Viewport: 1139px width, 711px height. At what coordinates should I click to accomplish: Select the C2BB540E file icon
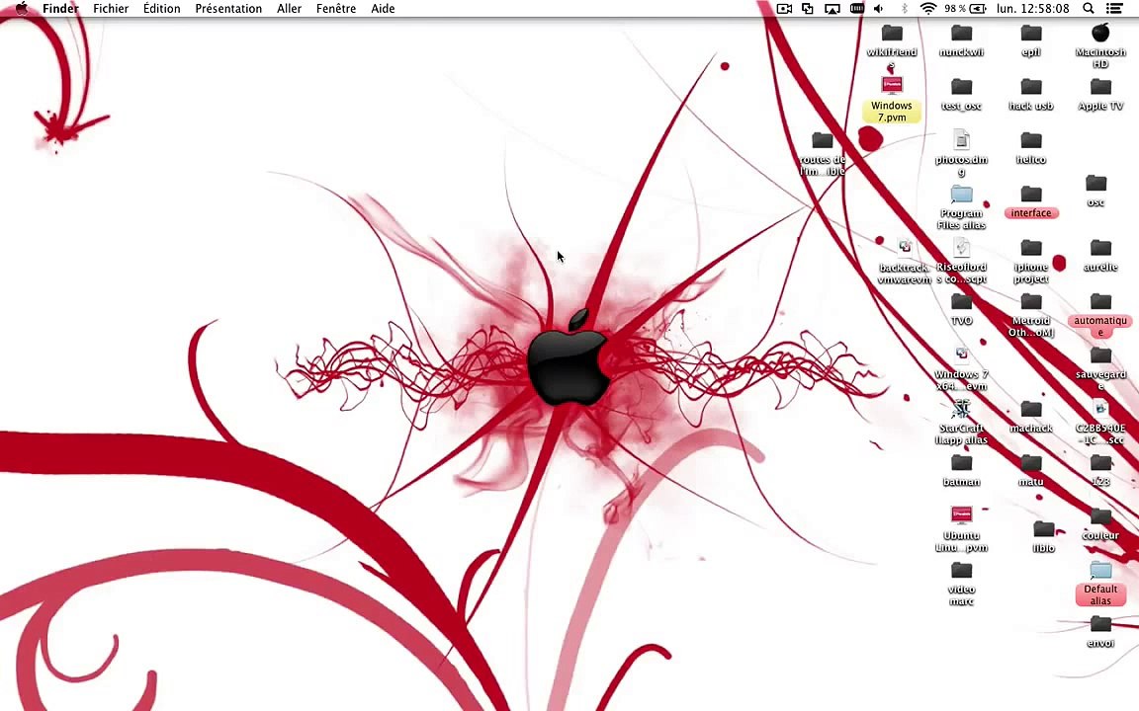1101,408
